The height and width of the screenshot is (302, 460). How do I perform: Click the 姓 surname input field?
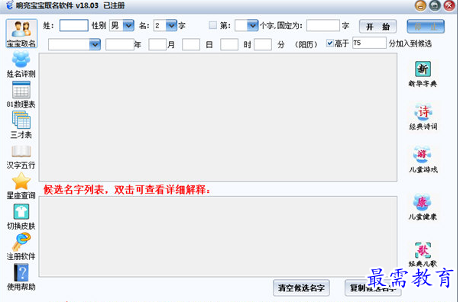(x=73, y=25)
